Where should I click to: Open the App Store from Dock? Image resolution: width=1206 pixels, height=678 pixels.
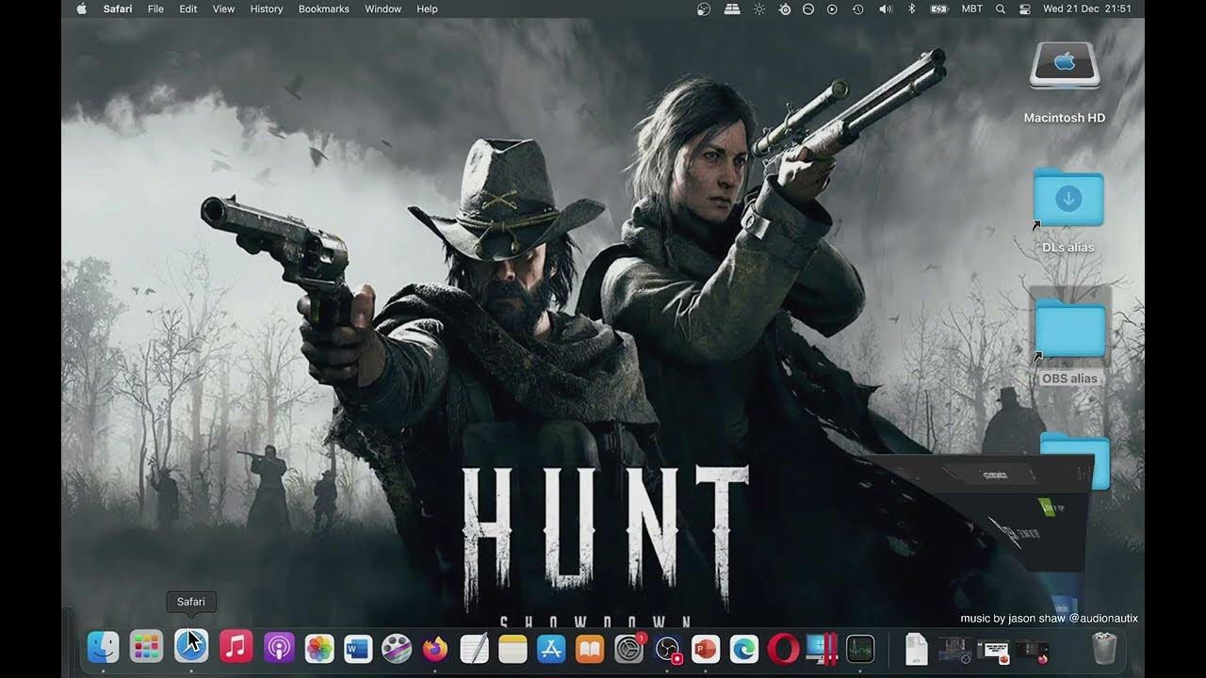[x=551, y=648]
